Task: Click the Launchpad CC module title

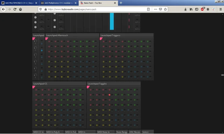Action: click(x=40, y=84)
